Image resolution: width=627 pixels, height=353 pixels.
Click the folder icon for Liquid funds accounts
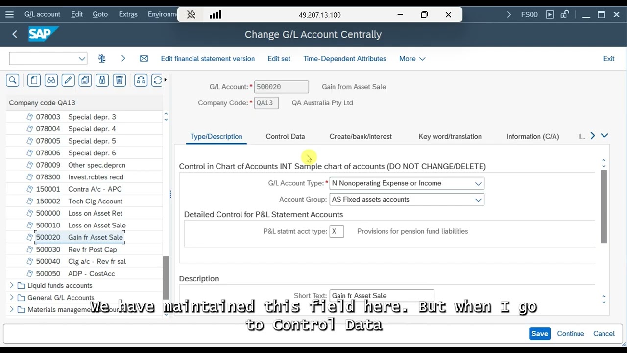tap(21, 286)
